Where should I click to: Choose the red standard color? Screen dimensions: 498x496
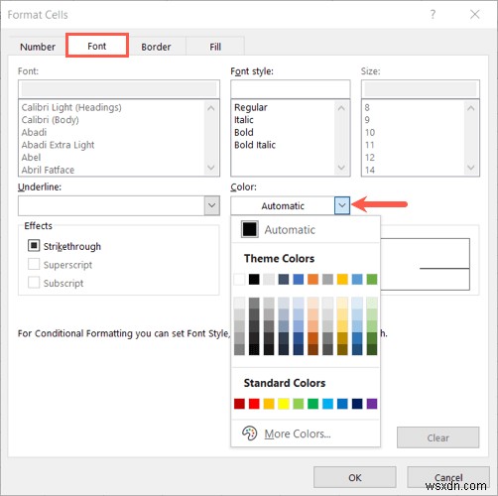pos(254,404)
